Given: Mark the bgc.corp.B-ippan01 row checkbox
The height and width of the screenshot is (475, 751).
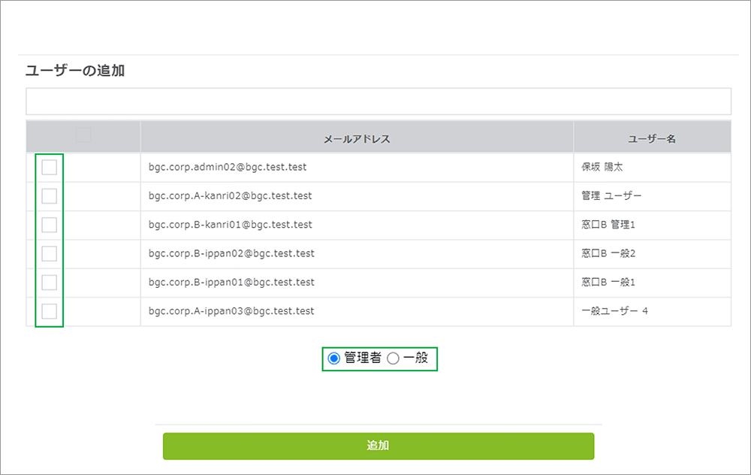Looking at the screenshot, I should (x=50, y=282).
